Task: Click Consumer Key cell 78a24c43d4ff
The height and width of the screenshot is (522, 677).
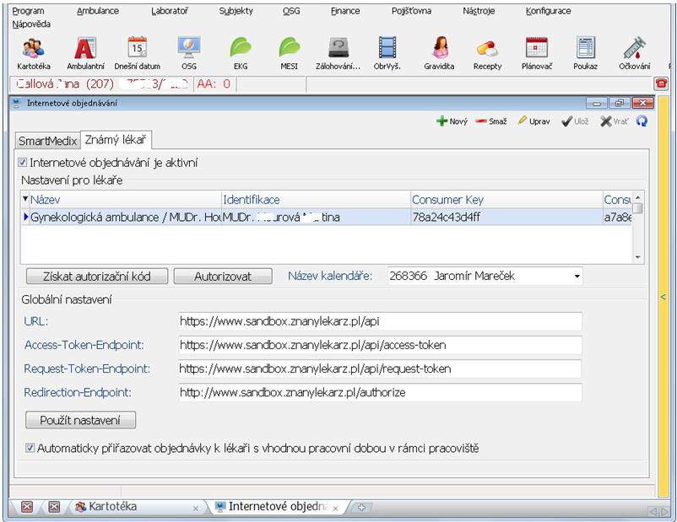Action: [x=506, y=217]
